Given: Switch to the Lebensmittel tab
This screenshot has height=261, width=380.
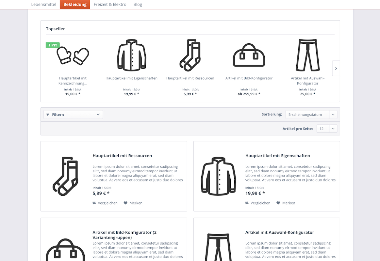Looking at the screenshot, I should coord(43,5).
